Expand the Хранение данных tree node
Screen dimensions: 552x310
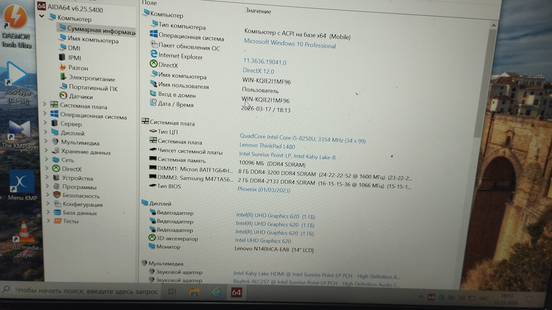tap(46, 150)
